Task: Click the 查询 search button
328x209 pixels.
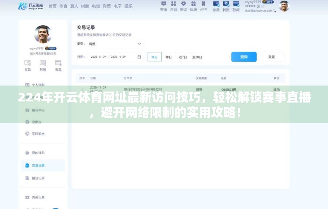Action: point(244,57)
